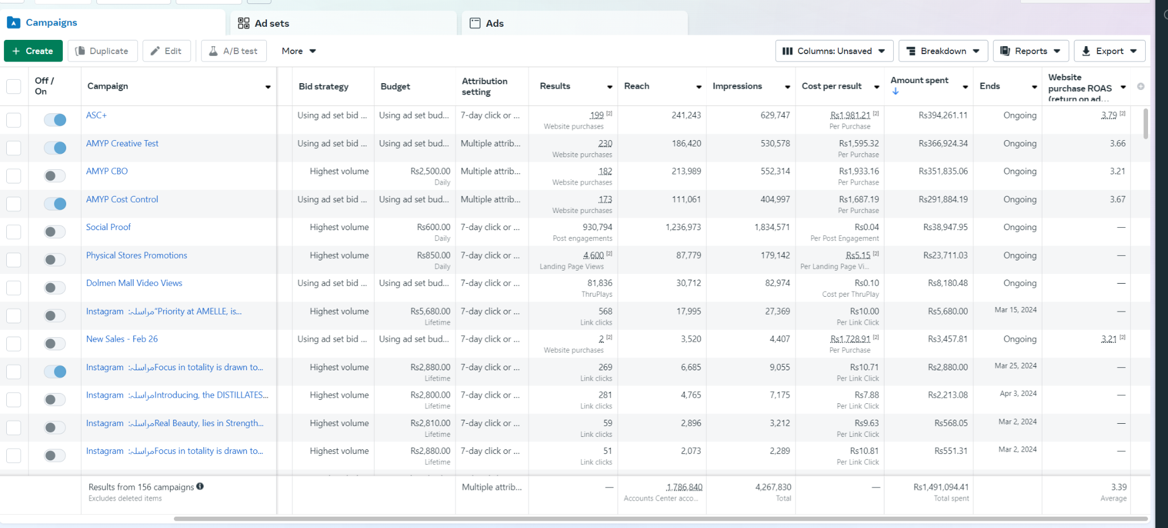This screenshot has height=528, width=1168.
Task: Click the Ad sets grid icon
Action: pyautogui.click(x=244, y=23)
